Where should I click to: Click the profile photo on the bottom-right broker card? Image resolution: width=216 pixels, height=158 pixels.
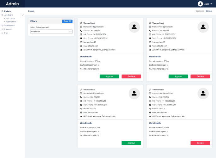tap(203, 93)
